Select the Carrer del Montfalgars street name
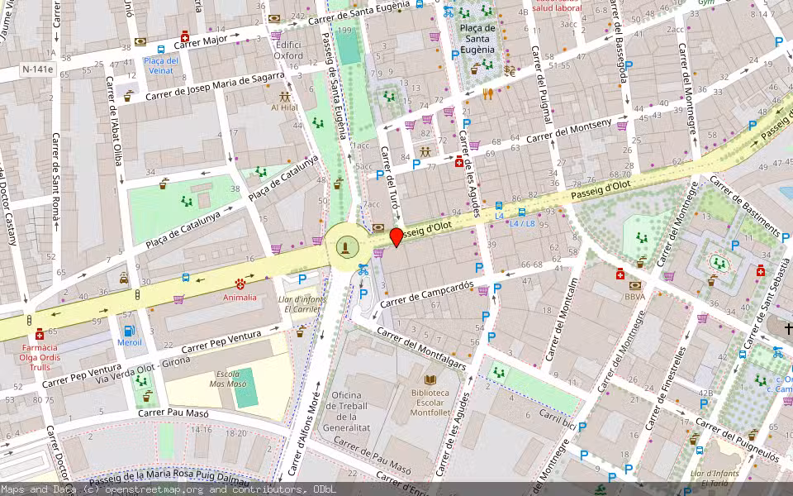 click(421, 349)
